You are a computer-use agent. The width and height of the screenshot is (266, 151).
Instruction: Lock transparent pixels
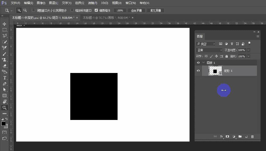tap(206, 56)
